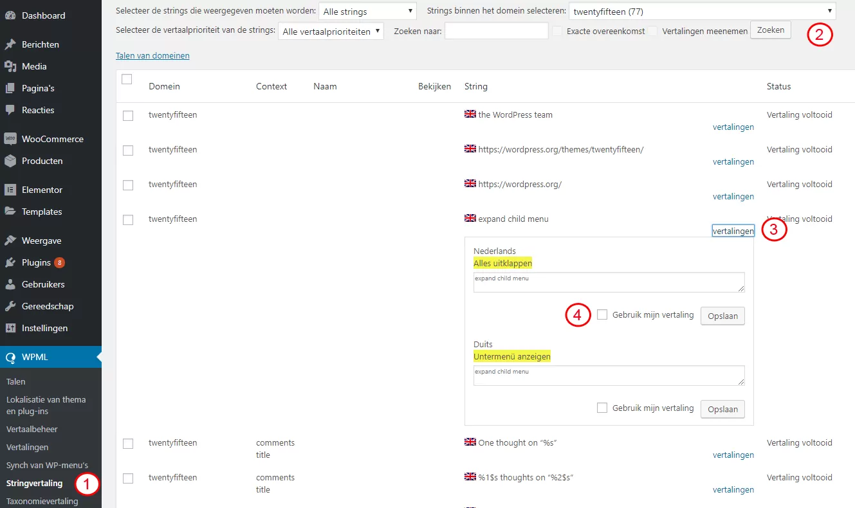This screenshot has width=855, height=508.
Task: Open the Dashboard icon in sidebar
Action: coord(10,15)
